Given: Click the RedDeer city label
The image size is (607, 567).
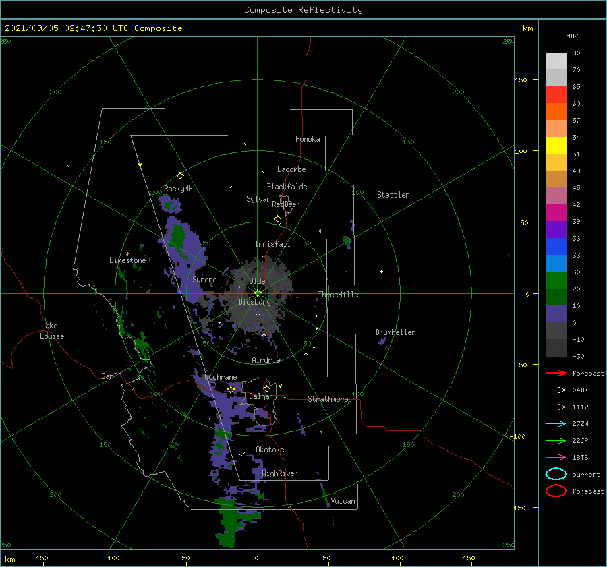Looking at the screenshot, I should [286, 204].
